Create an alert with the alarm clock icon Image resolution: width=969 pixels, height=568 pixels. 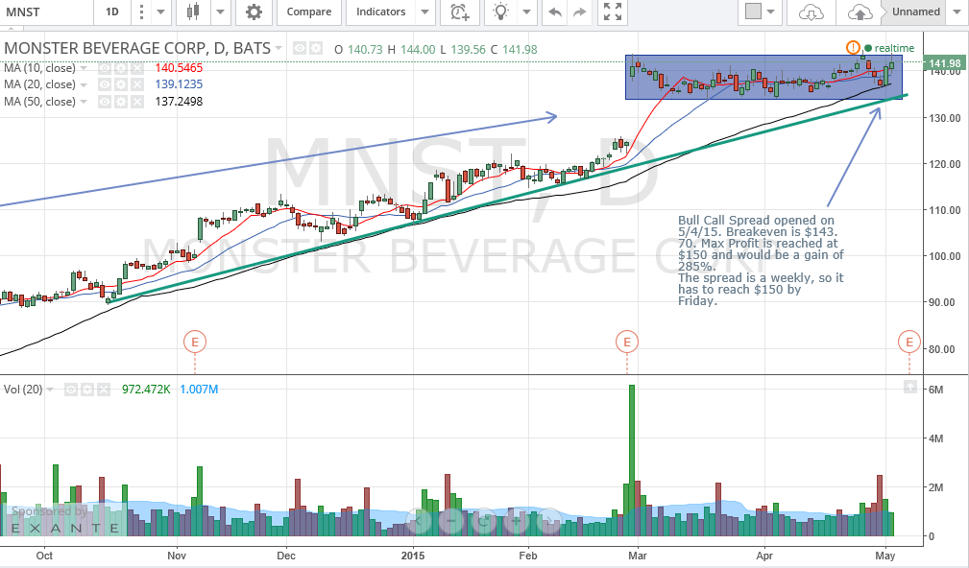tap(460, 12)
